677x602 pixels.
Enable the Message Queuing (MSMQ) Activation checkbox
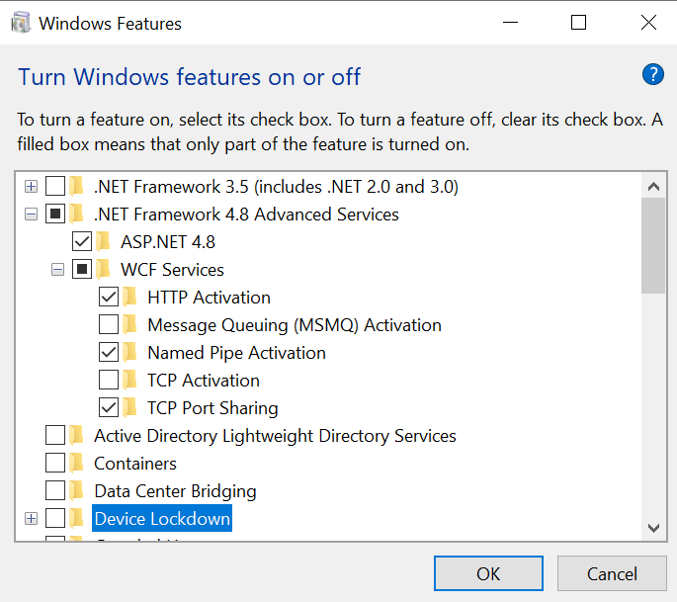click(x=109, y=325)
